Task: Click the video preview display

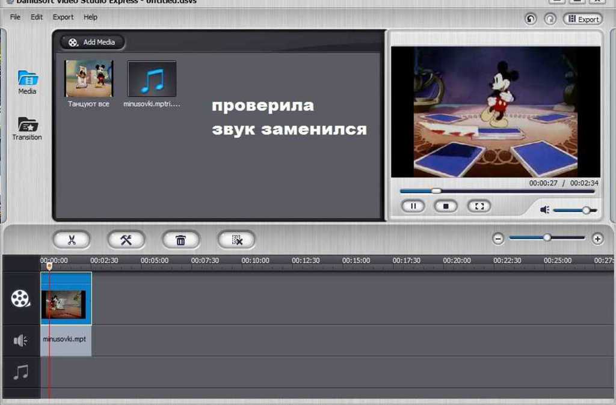Action: (496, 112)
